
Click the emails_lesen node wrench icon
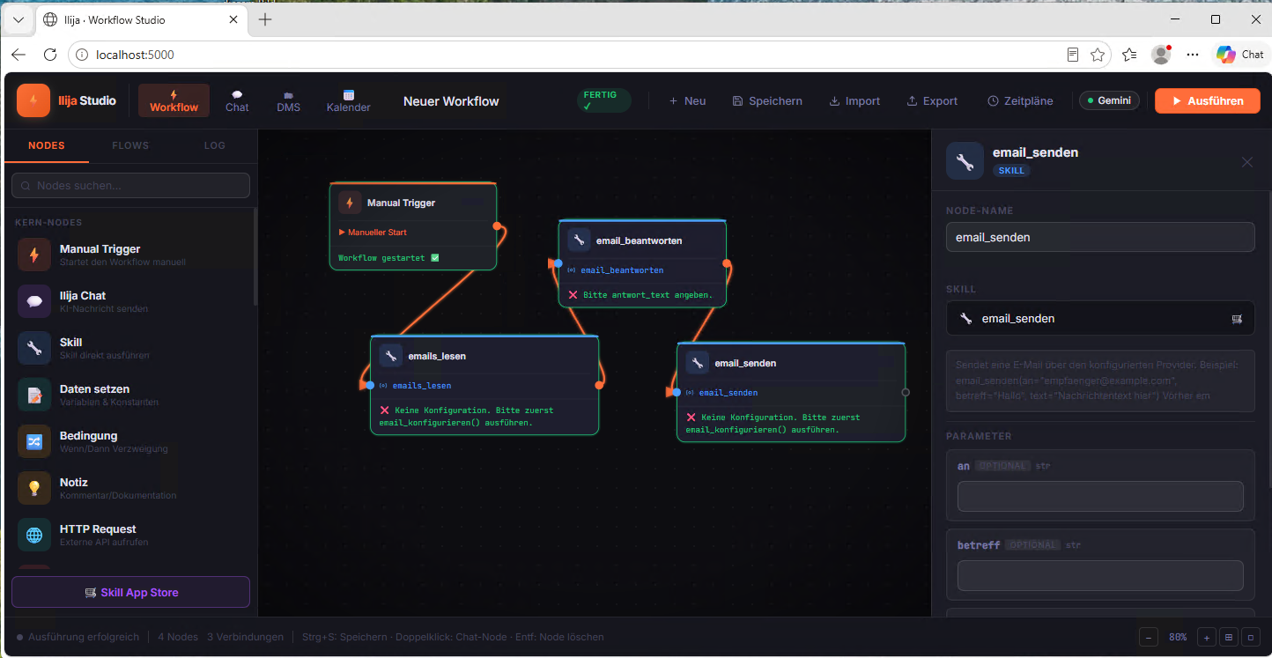click(x=391, y=356)
